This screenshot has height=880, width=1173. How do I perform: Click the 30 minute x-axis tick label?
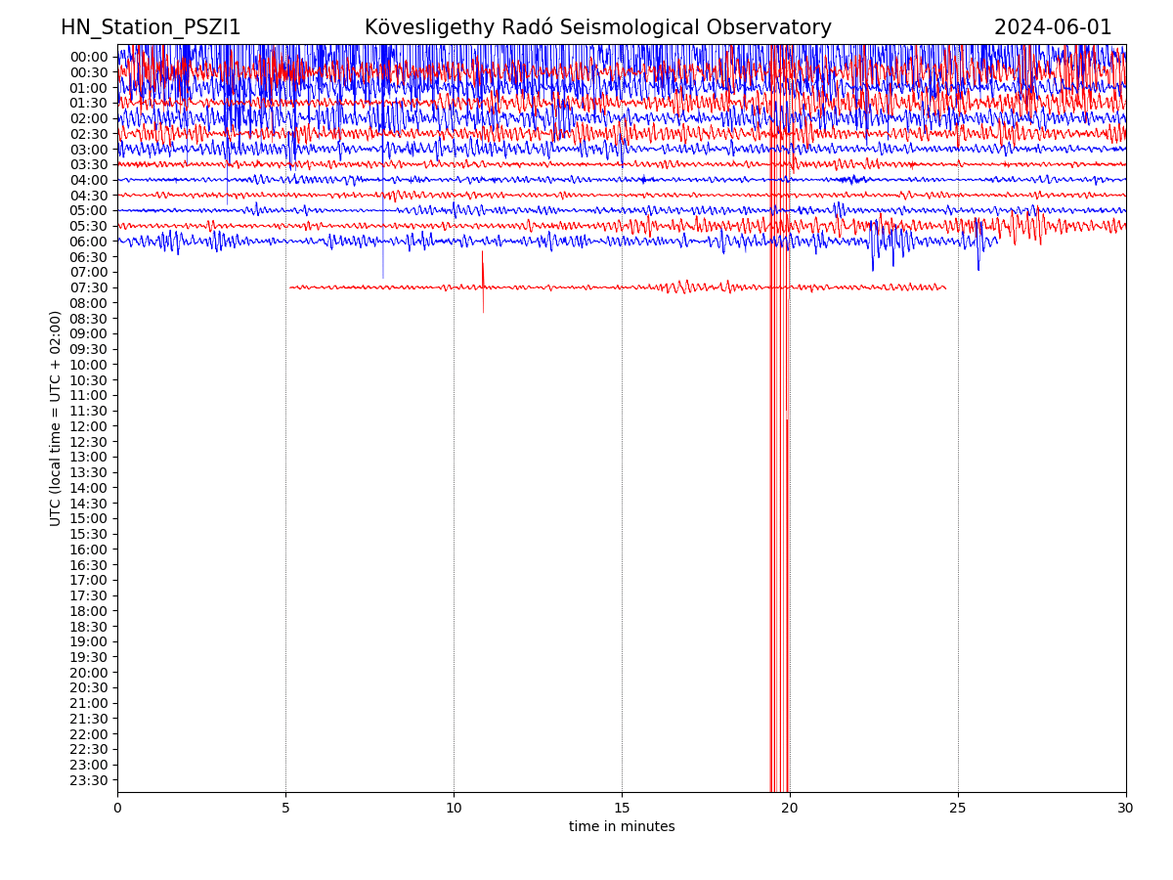[x=1126, y=809]
